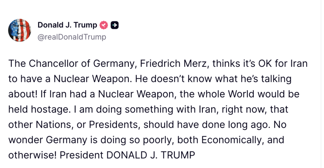
Task: Click the red verified checkmark badge
Action: (104, 25)
